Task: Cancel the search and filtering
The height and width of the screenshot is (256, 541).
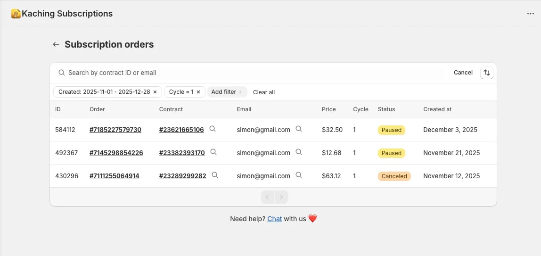Action: tap(463, 73)
